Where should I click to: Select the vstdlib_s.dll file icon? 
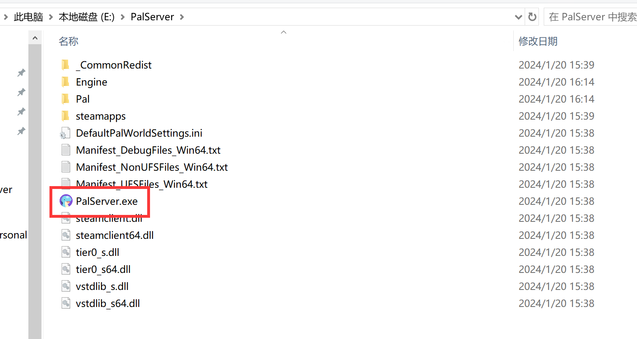click(x=66, y=286)
